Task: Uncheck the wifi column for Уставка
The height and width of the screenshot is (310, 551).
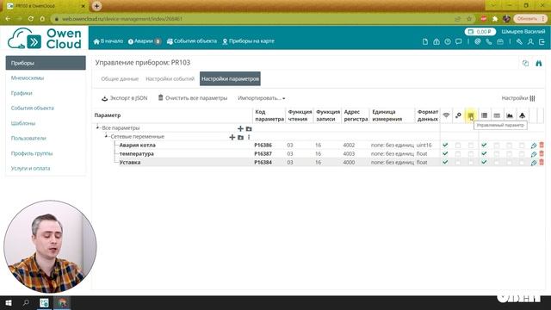Action: [445, 162]
